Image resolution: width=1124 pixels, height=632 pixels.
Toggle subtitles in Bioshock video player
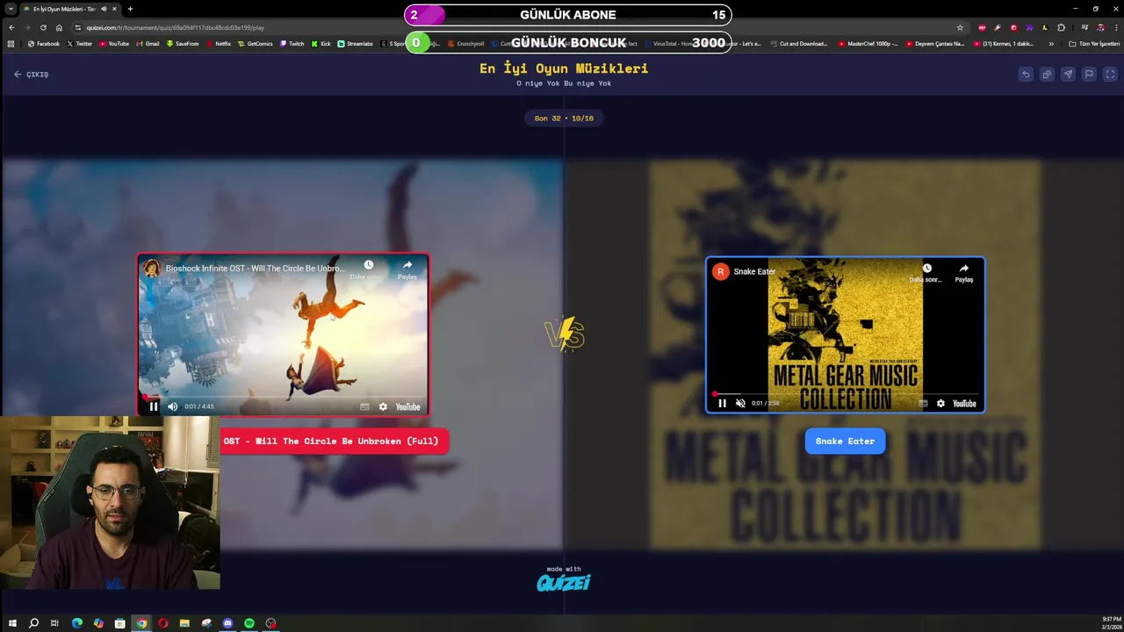tap(364, 406)
